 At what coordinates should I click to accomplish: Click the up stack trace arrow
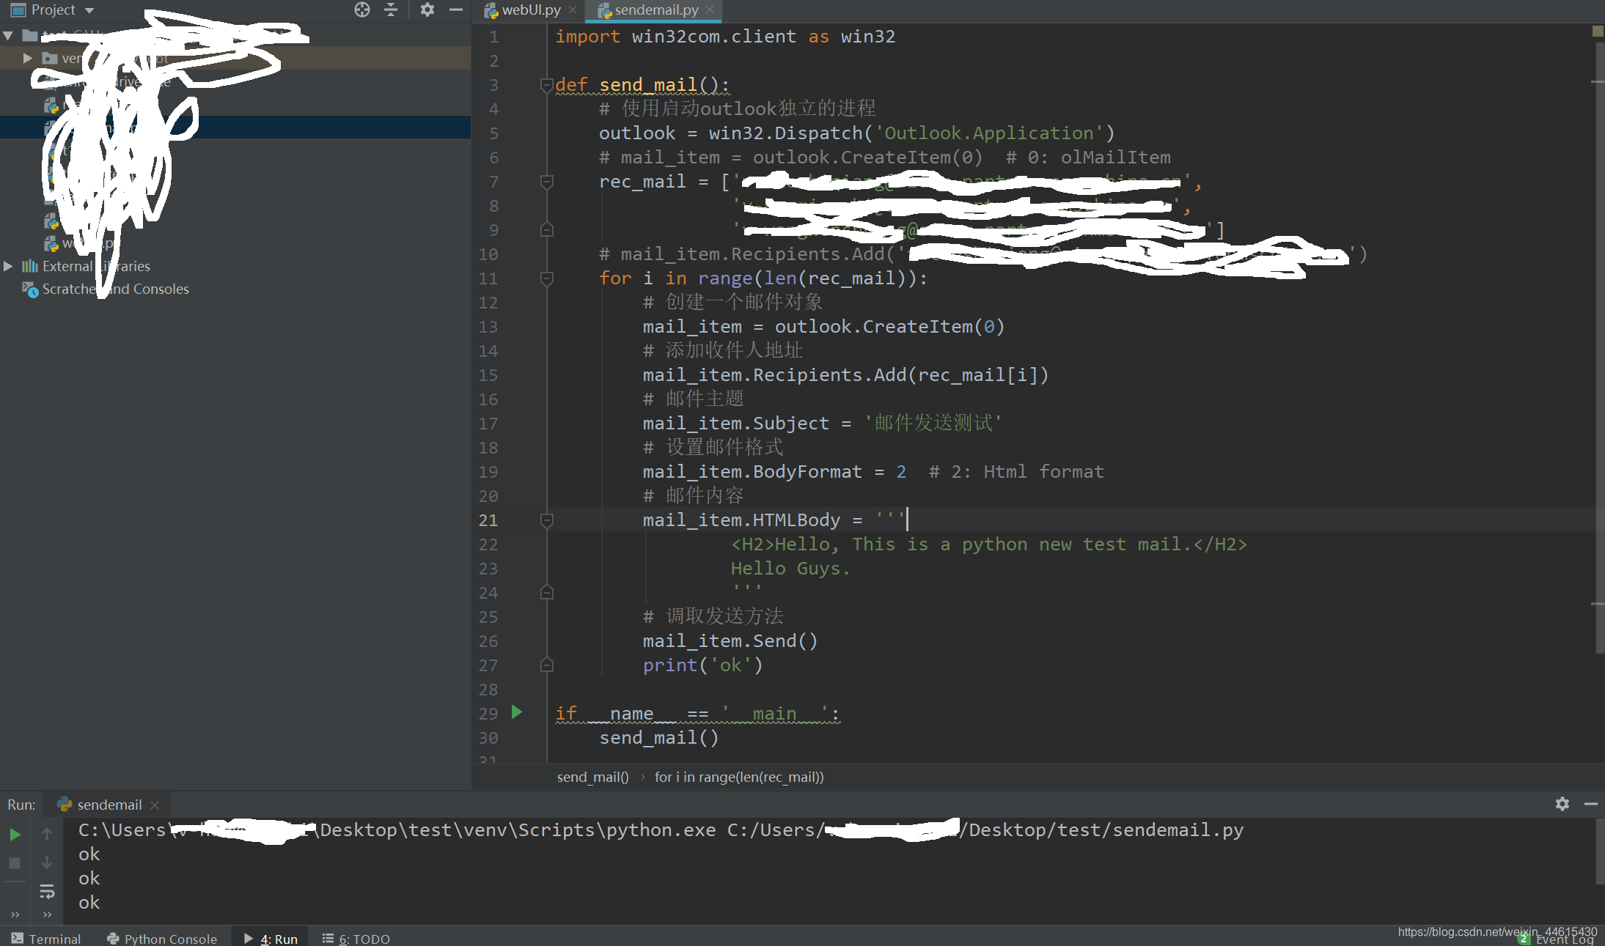47,834
